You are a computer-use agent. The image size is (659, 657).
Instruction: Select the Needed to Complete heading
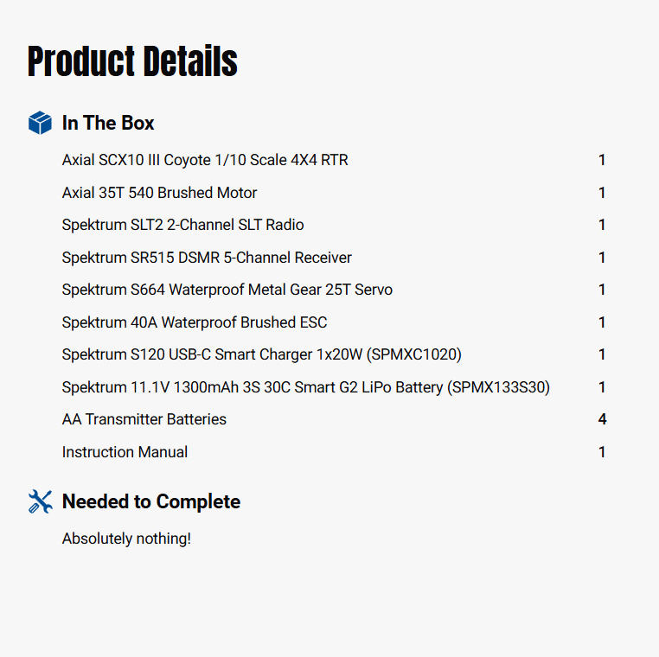(151, 501)
